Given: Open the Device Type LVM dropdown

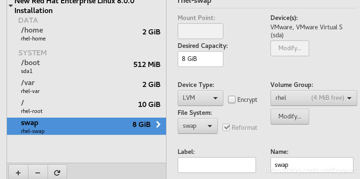Looking at the screenshot, I should 200,98.
